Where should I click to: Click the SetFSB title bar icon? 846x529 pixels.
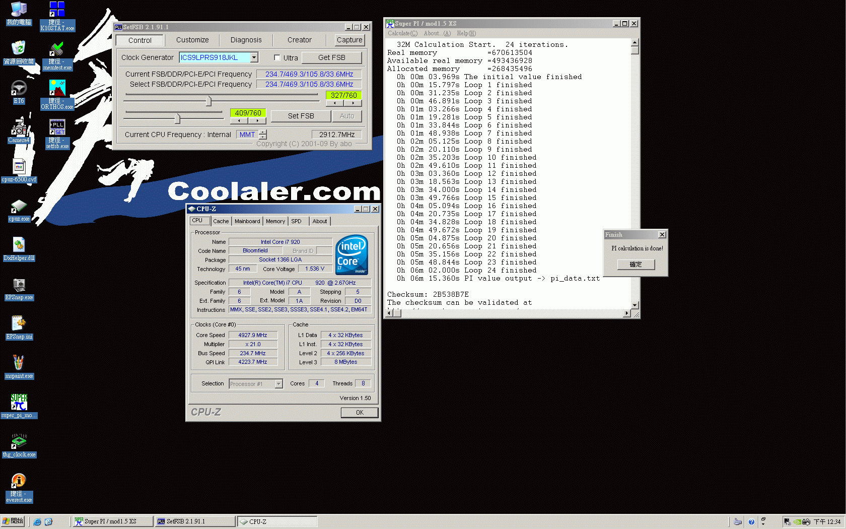pos(118,27)
